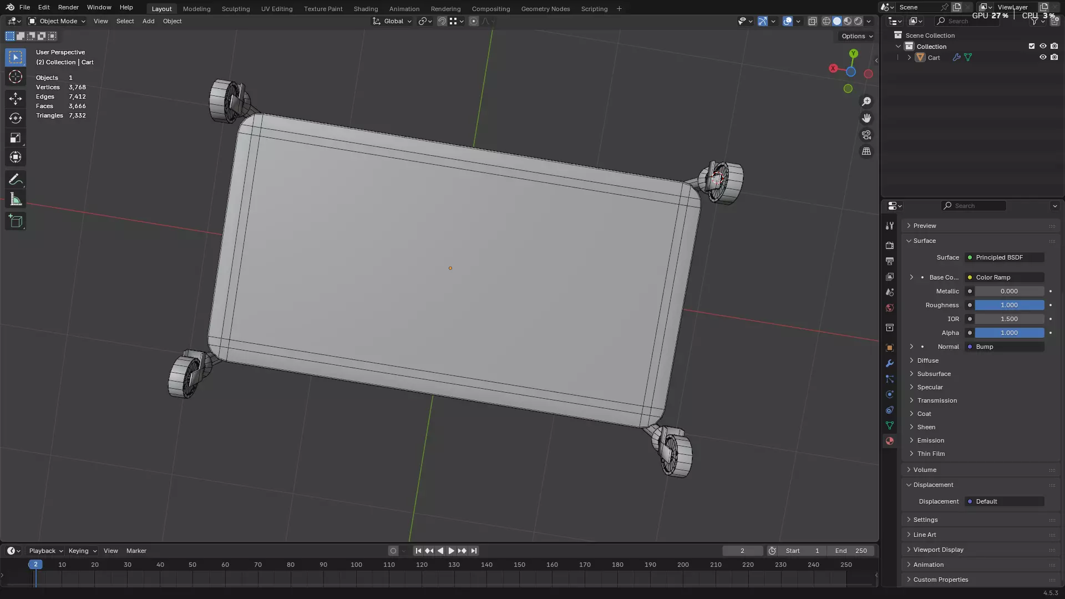Open the Render menu
This screenshot has height=599, width=1065.
pyautogui.click(x=68, y=7)
